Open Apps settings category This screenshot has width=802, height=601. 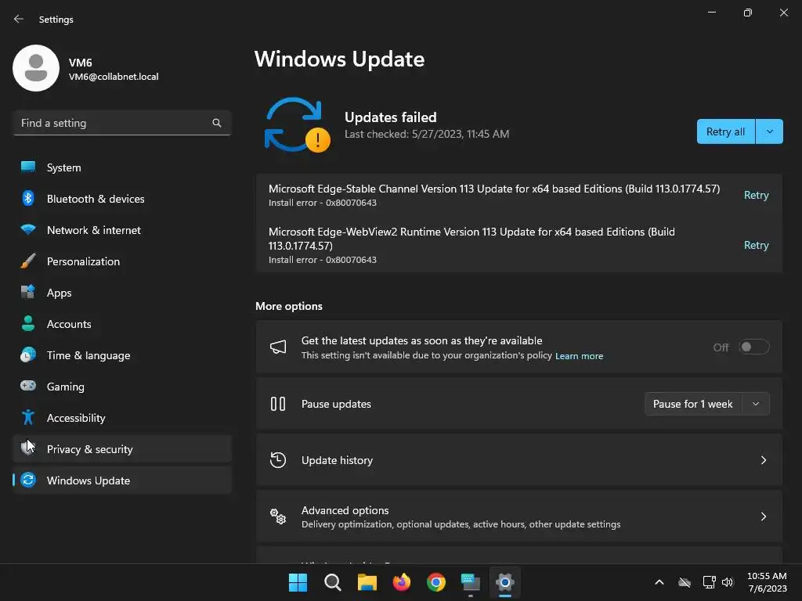[122, 293]
